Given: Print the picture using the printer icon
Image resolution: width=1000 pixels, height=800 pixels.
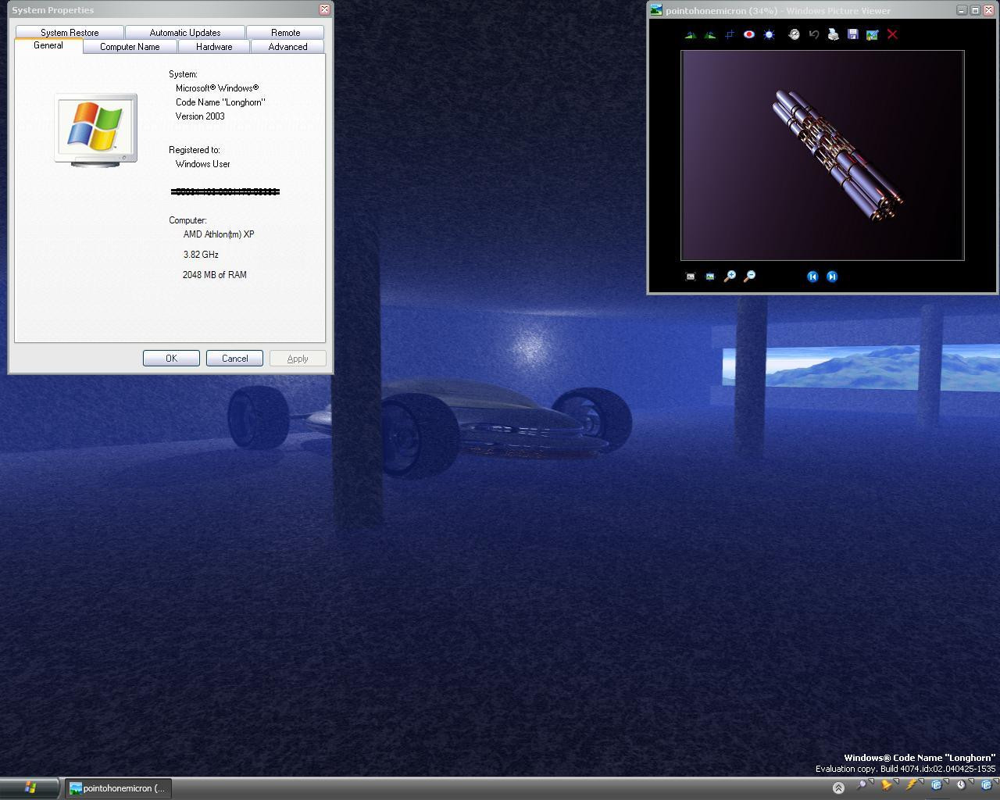Looking at the screenshot, I should 833,34.
